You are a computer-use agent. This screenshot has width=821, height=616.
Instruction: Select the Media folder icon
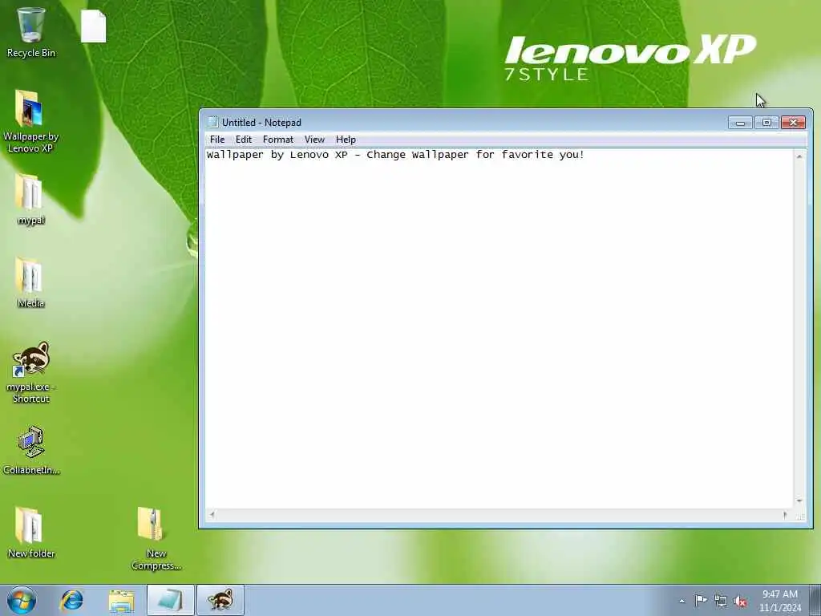(30, 283)
